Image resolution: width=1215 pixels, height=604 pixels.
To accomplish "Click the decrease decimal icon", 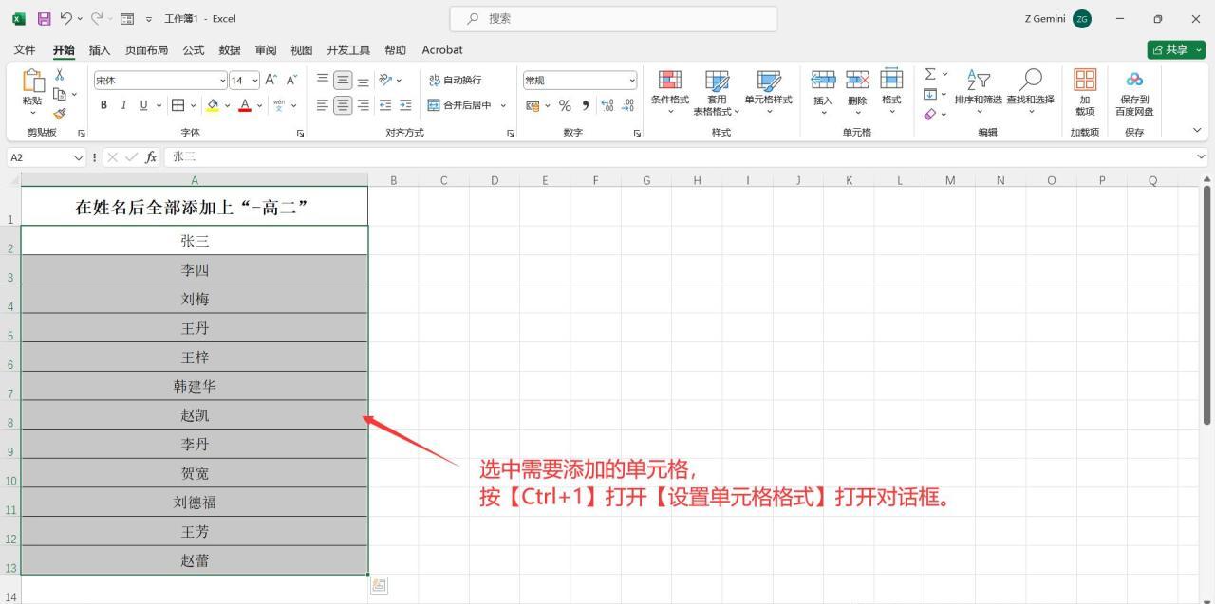I will 627,105.
